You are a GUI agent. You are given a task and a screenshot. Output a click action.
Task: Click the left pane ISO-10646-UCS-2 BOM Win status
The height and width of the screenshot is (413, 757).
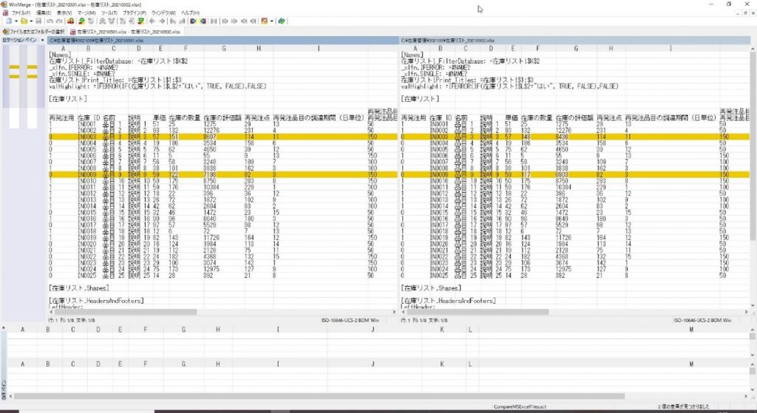[x=350, y=321]
